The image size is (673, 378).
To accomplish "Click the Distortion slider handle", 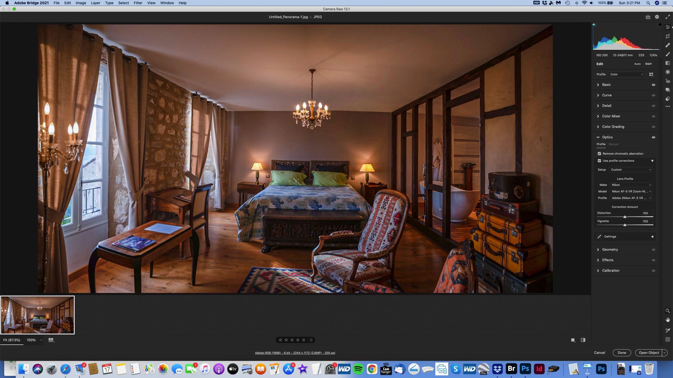I will (x=625, y=217).
